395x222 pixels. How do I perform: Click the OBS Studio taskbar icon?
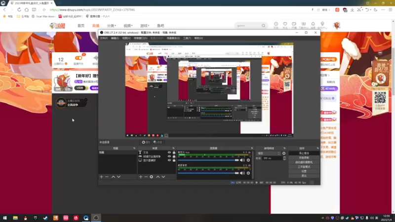[x=96, y=218]
